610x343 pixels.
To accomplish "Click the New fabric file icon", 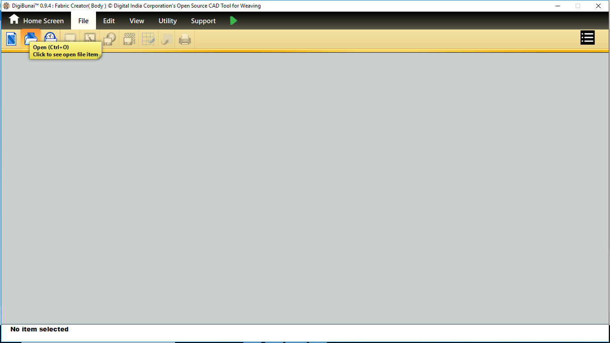I will pyautogui.click(x=11, y=39).
